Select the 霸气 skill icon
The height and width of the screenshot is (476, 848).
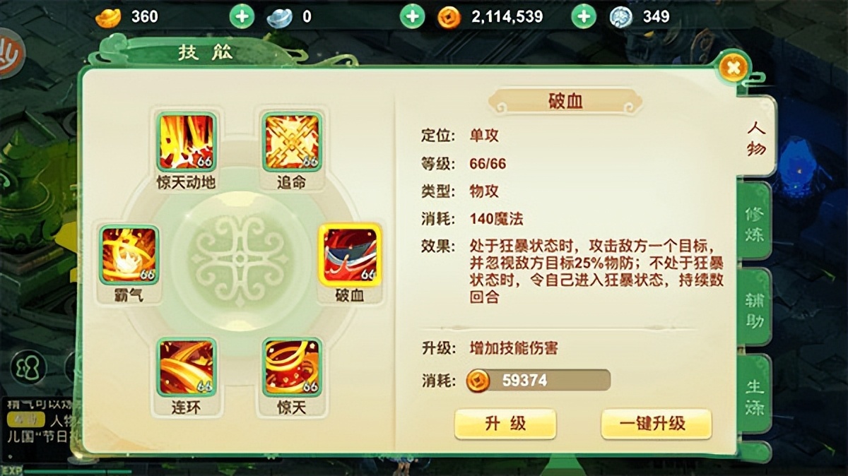pos(129,255)
